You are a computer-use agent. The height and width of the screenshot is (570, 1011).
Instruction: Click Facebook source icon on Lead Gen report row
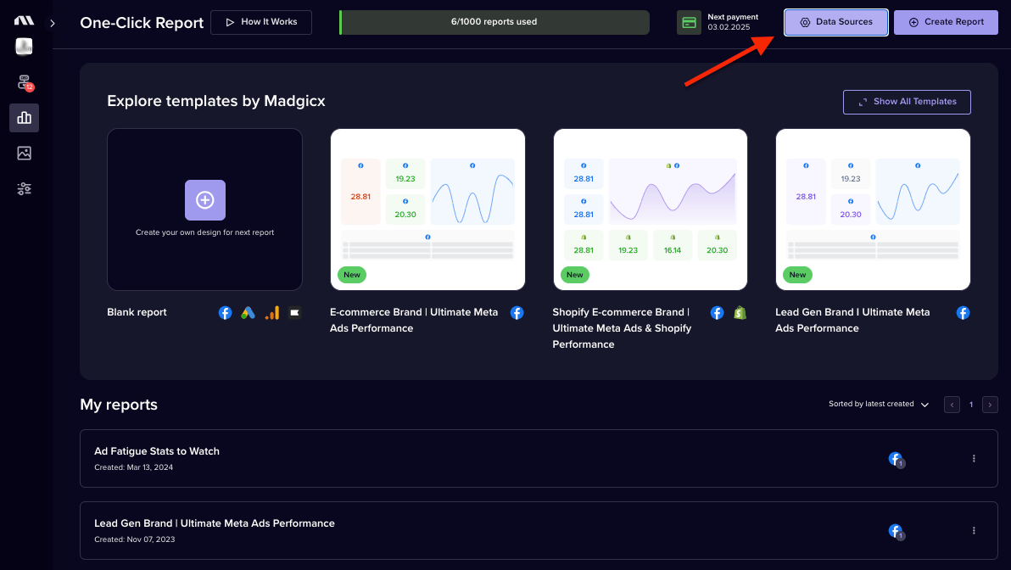pyautogui.click(x=896, y=531)
